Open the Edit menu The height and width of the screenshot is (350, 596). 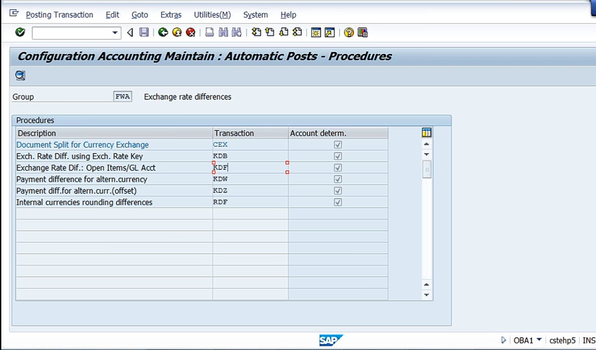(x=112, y=15)
